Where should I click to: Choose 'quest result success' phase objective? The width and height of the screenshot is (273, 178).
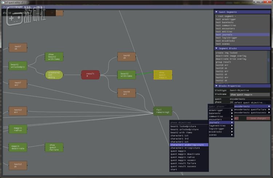183,166
